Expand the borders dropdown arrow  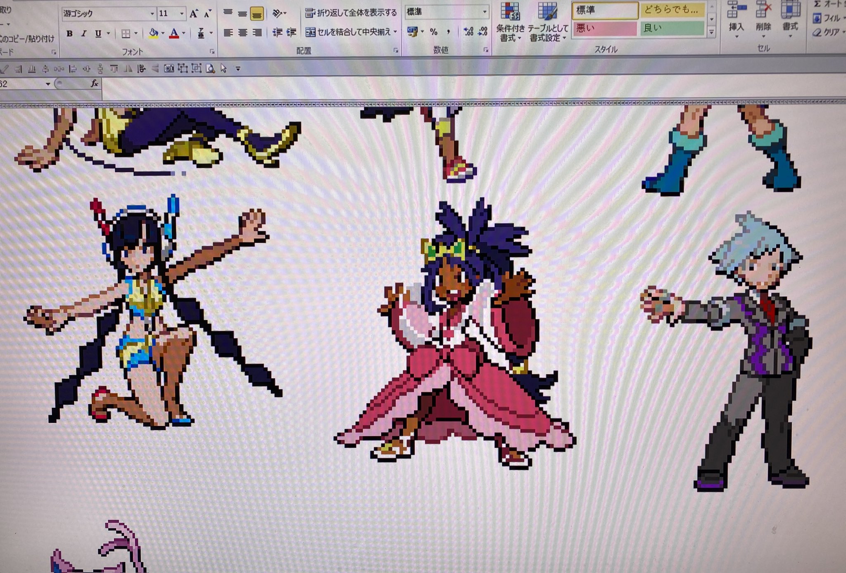(136, 33)
